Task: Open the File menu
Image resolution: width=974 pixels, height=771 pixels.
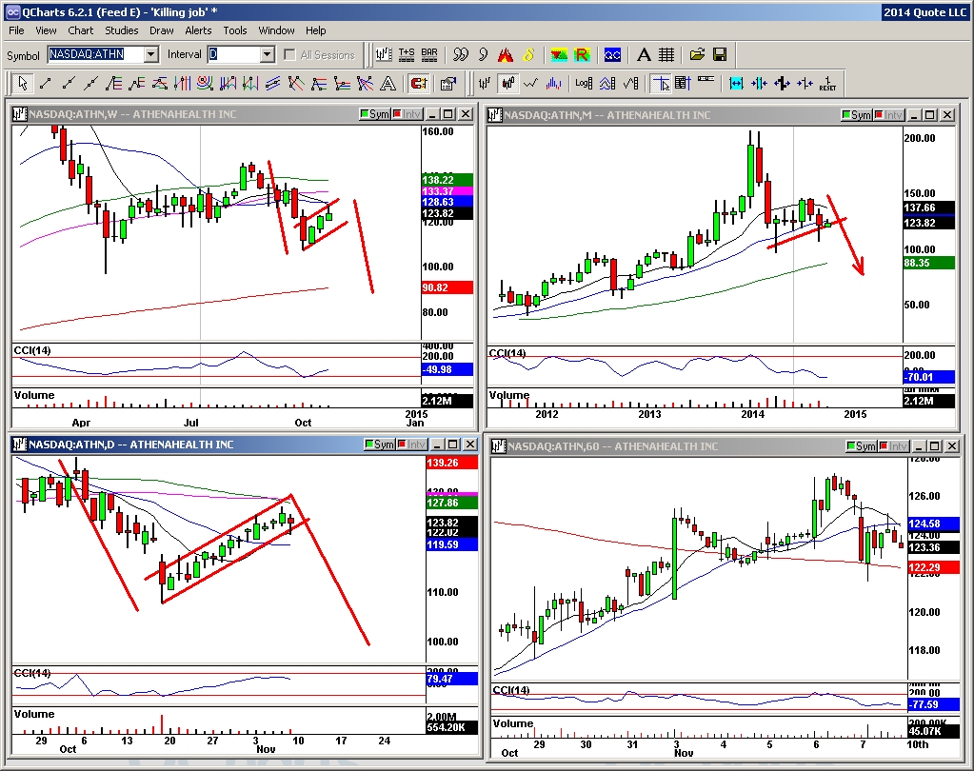Action: pos(16,30)
